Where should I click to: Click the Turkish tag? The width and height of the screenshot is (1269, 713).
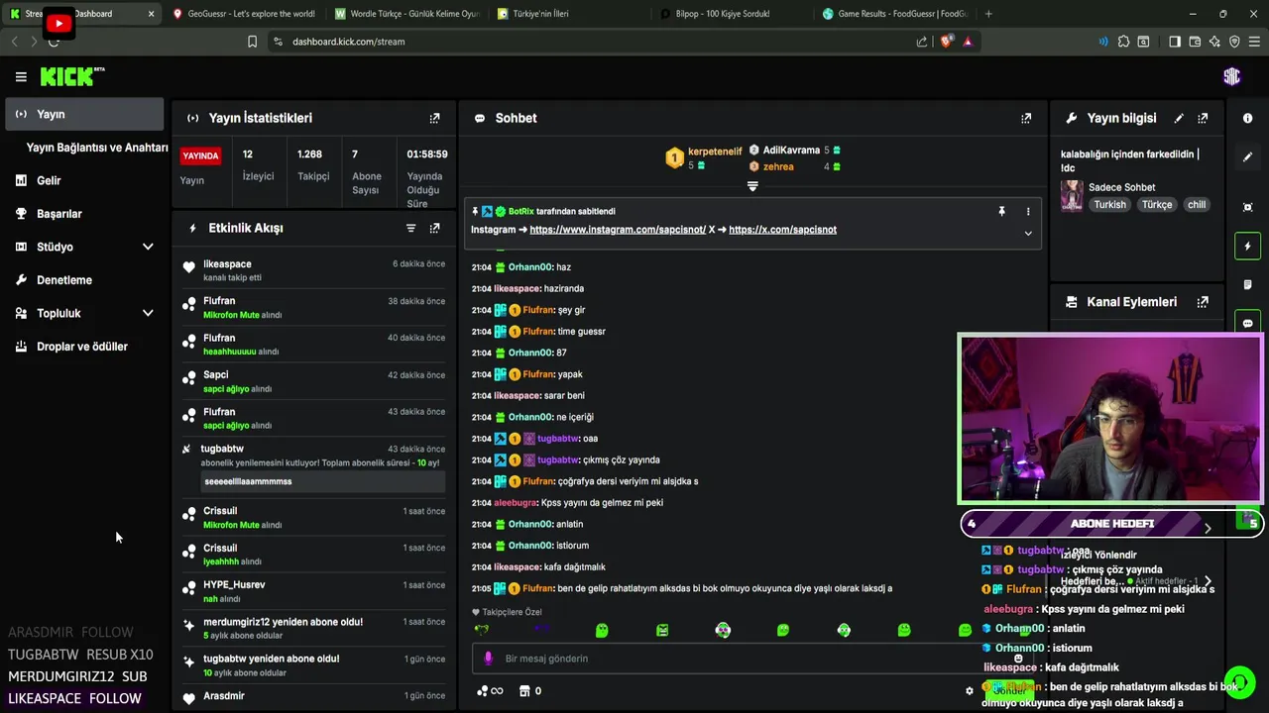[1109, 205]
